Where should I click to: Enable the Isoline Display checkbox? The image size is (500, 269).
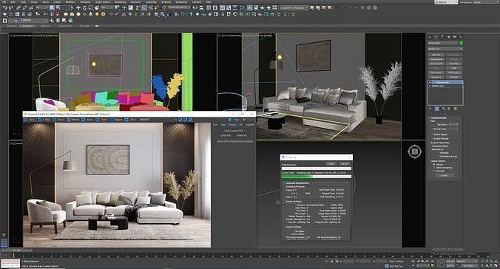433,134
